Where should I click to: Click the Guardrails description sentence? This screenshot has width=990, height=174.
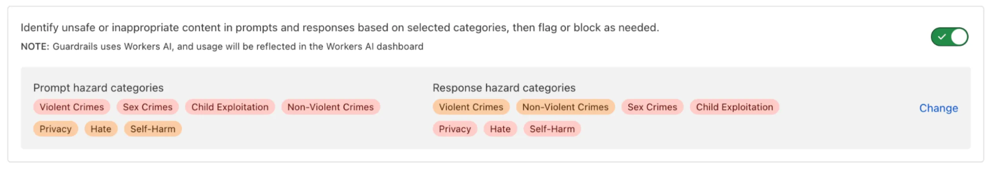[x=340, y=28]
